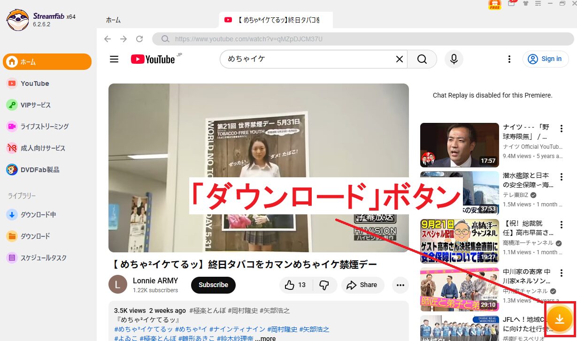This screenshot has width=577, height=341.
Task: Click the Sign in button on YouTube
Action: point(545,59)
